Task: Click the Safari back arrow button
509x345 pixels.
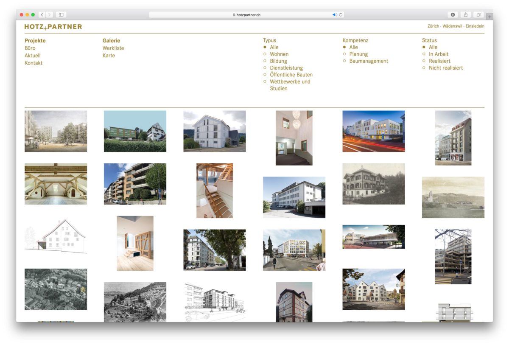Action: (42, 14)
